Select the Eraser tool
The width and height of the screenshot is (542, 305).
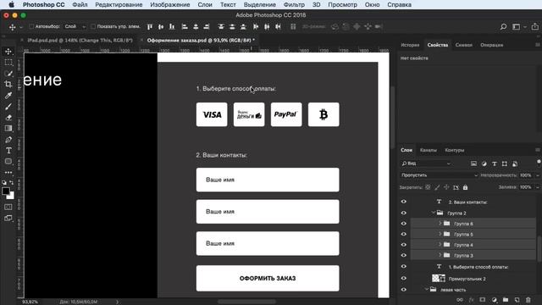(x=8, y=118)
